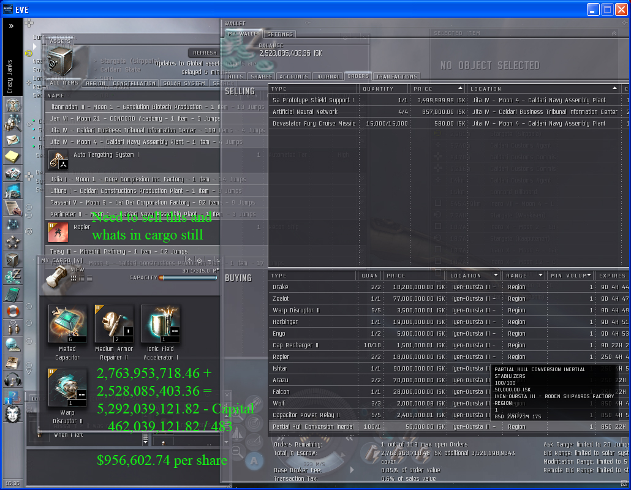Viewport: 631px width, 490px height.
Task: Open the globe Browser icon in sidebar
Action: tap(12, 345)
